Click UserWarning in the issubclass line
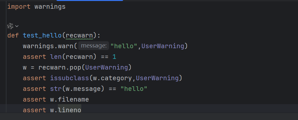 click(x=157, y=78)
